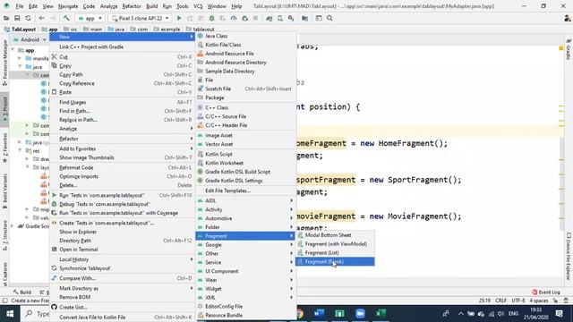Click the Back navigation arrow icon
573x322 pixels.
[42, 18]
